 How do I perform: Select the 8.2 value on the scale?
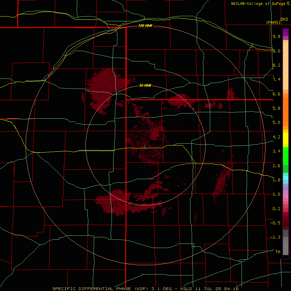coord(276,65)
